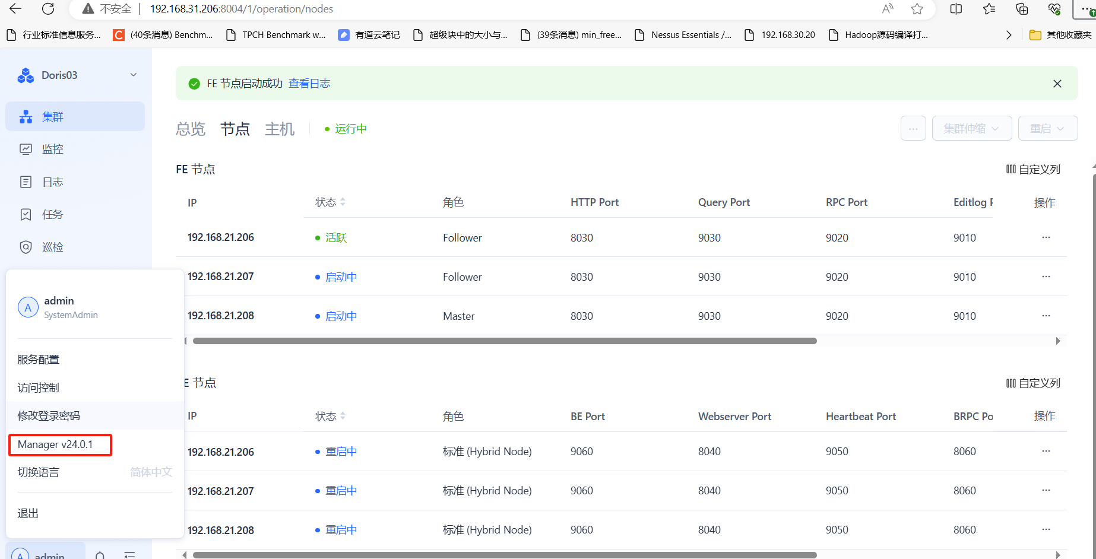The image size is (1096, 559).
Task: Open the favorites list icon
Action: 989,9
